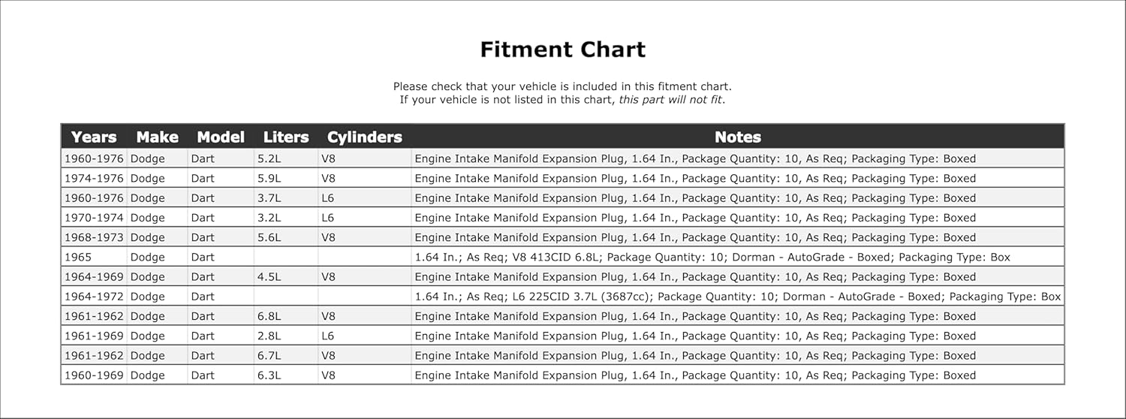Click the 'this part will not fit' text
The height and width of the screenshot is (419, 1126).
click(670, 99)
